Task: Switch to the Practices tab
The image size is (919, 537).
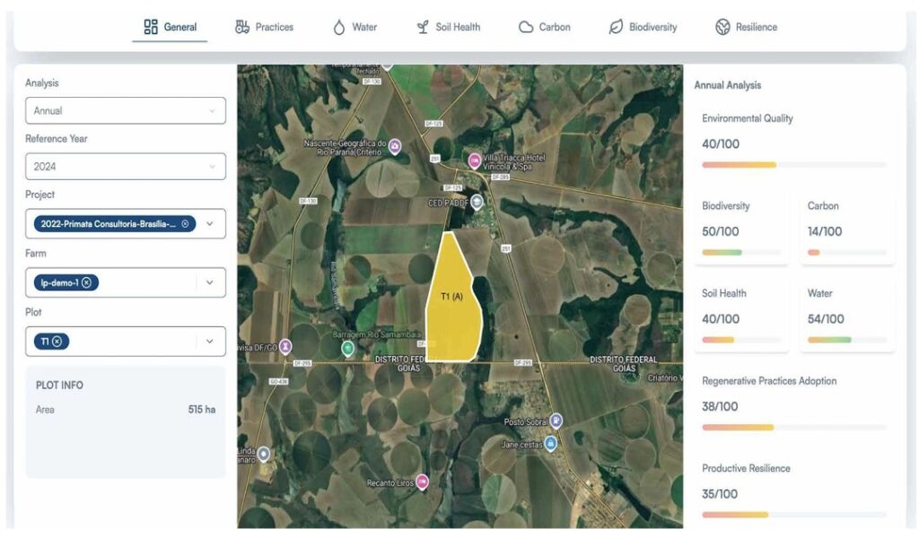Action: pyautogui.click(x=265, y=27)
